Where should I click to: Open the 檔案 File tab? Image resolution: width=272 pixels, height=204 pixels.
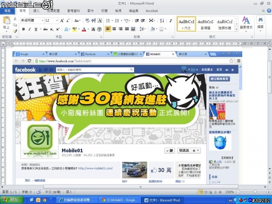[x=8, y=11]
